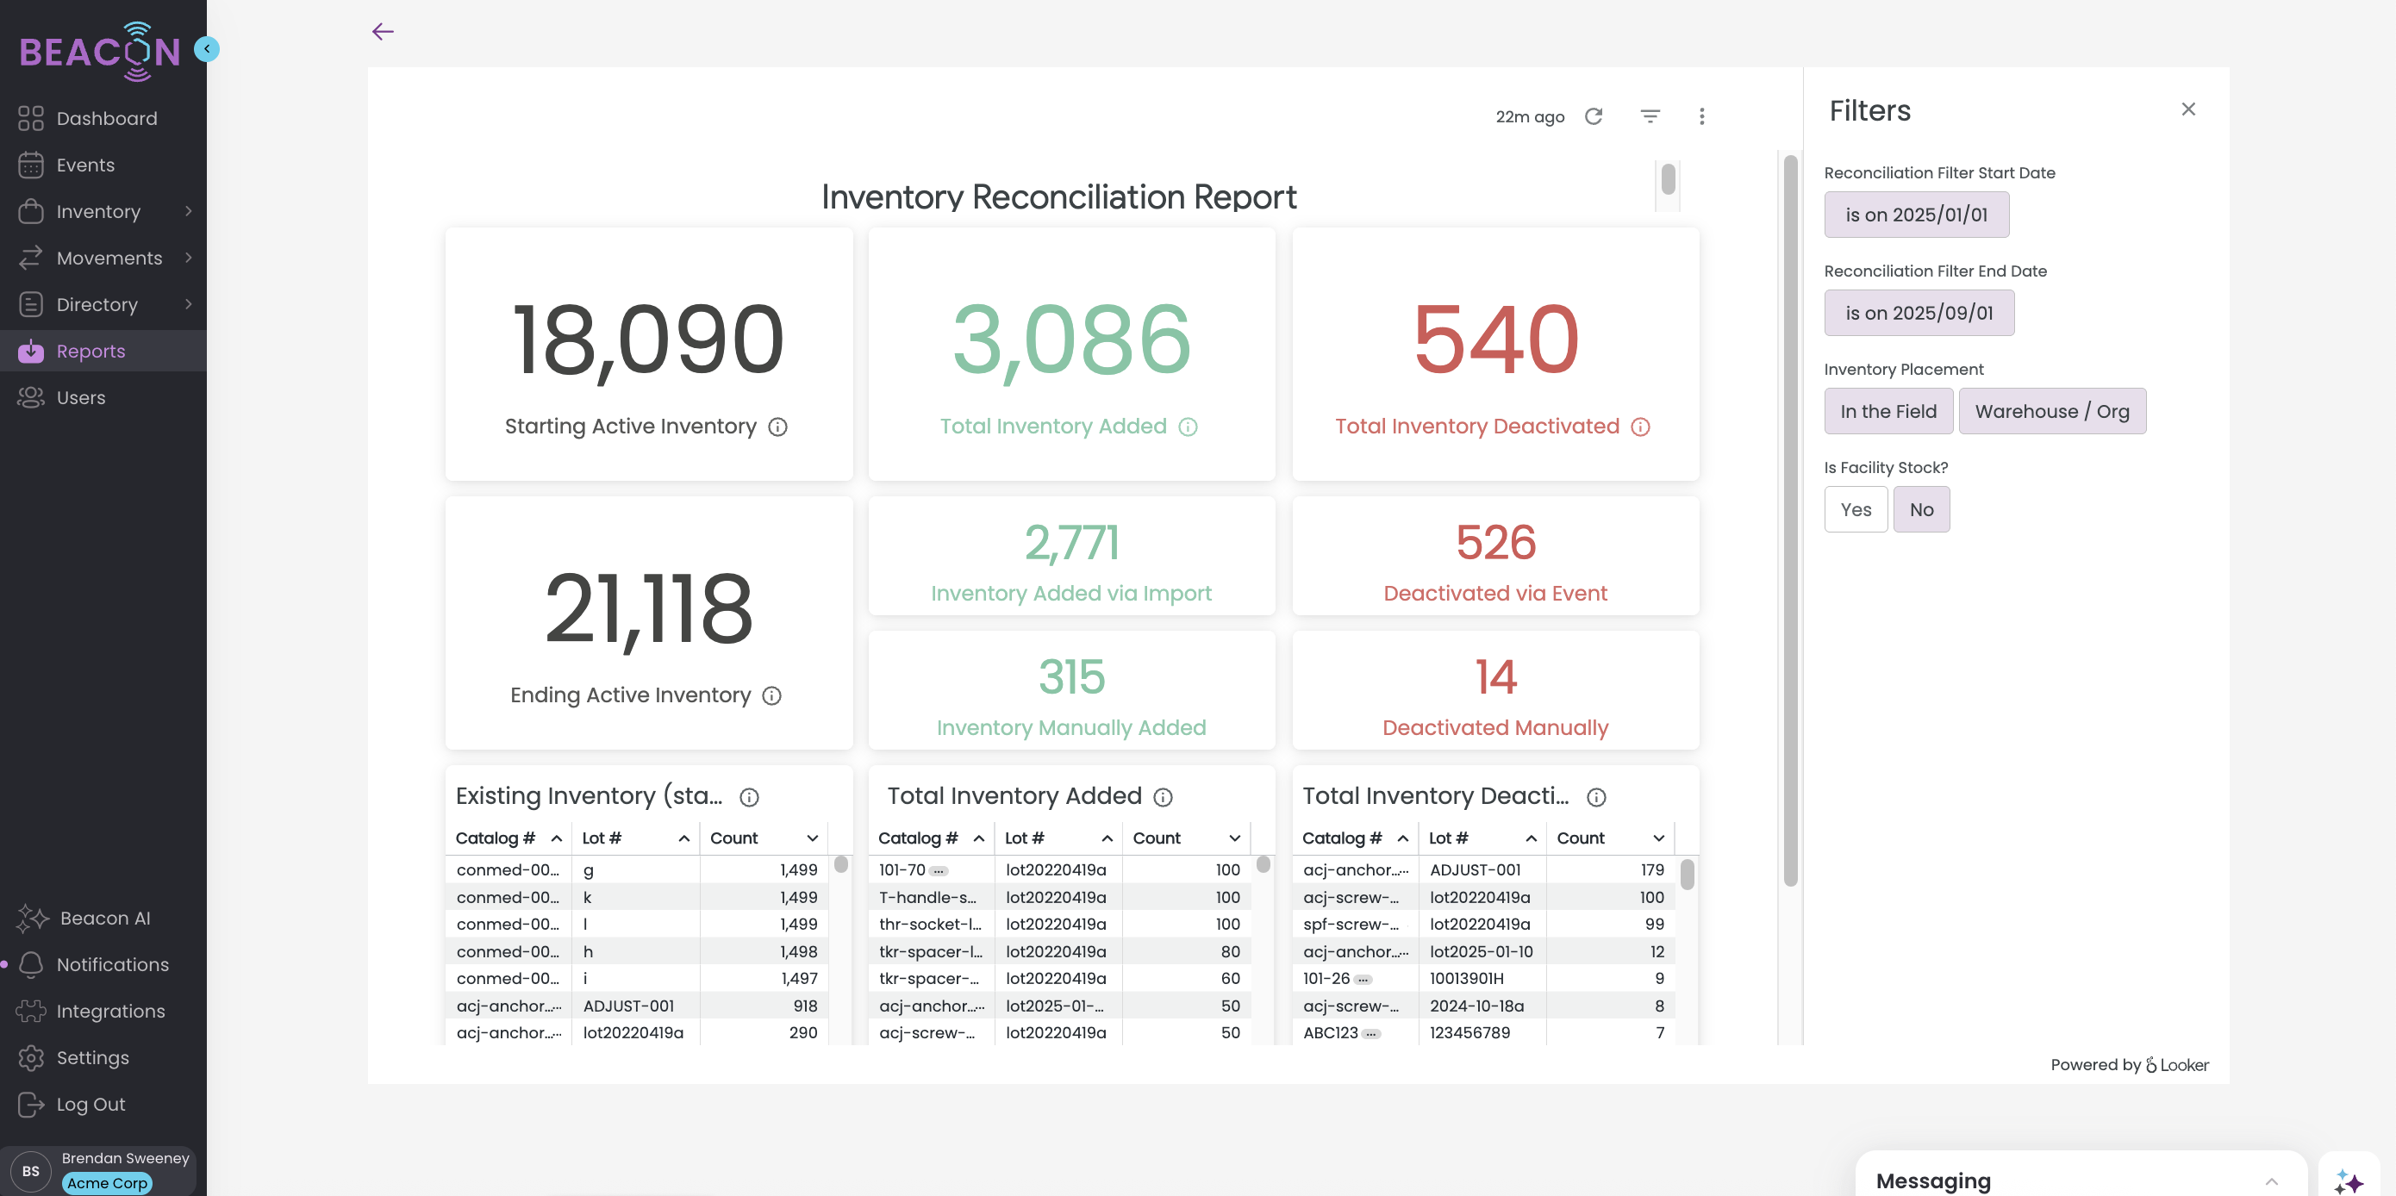Click info icon next to Total Inventory Deactivated
Image resolution: width=2396 pixels, height=1196 pixels.
pos(1640,427)
